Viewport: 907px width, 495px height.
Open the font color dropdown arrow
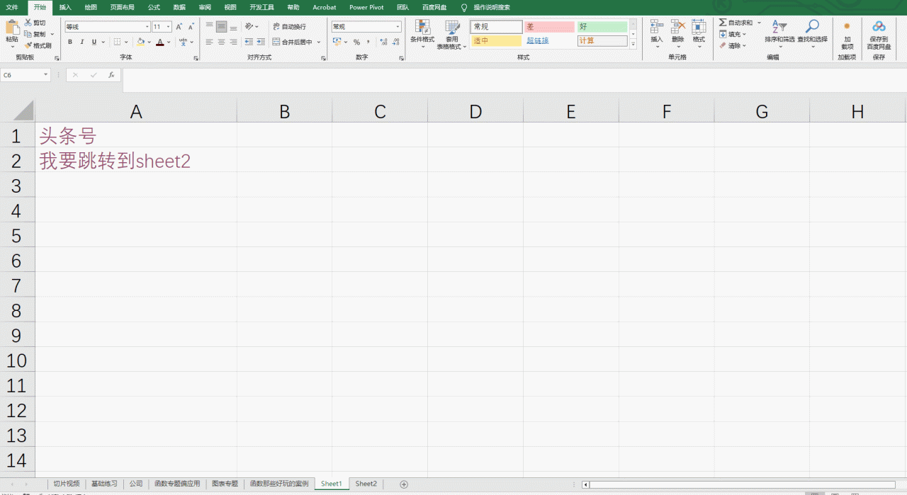click(169, 42)
